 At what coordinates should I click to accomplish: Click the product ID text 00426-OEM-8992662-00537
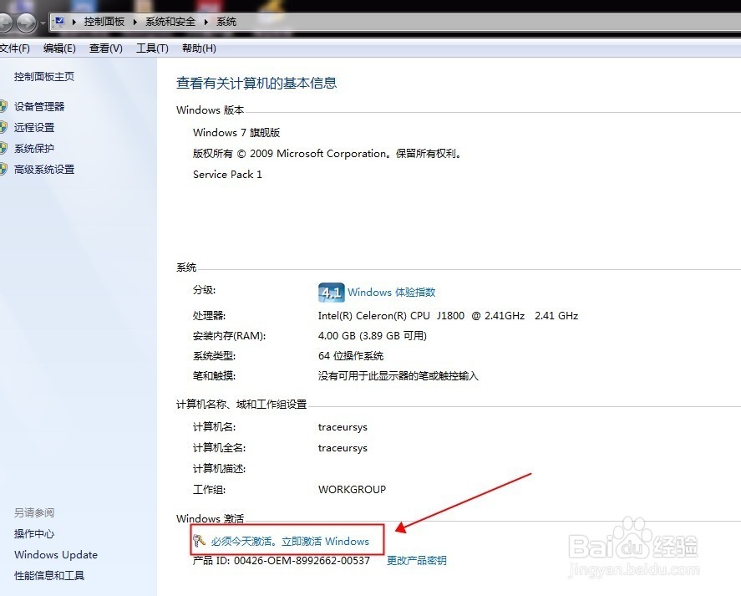point(302,561)
